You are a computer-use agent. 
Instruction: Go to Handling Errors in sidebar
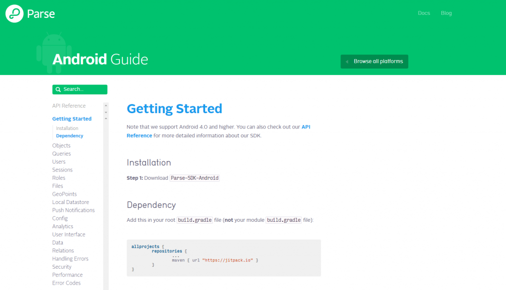(70, 259)
